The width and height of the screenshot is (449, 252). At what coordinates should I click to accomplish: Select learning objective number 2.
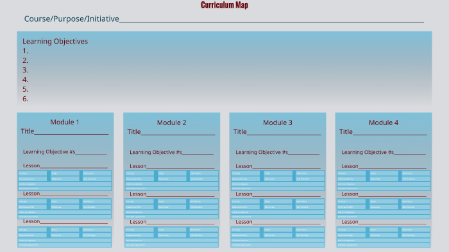click(x=25, y=60)
